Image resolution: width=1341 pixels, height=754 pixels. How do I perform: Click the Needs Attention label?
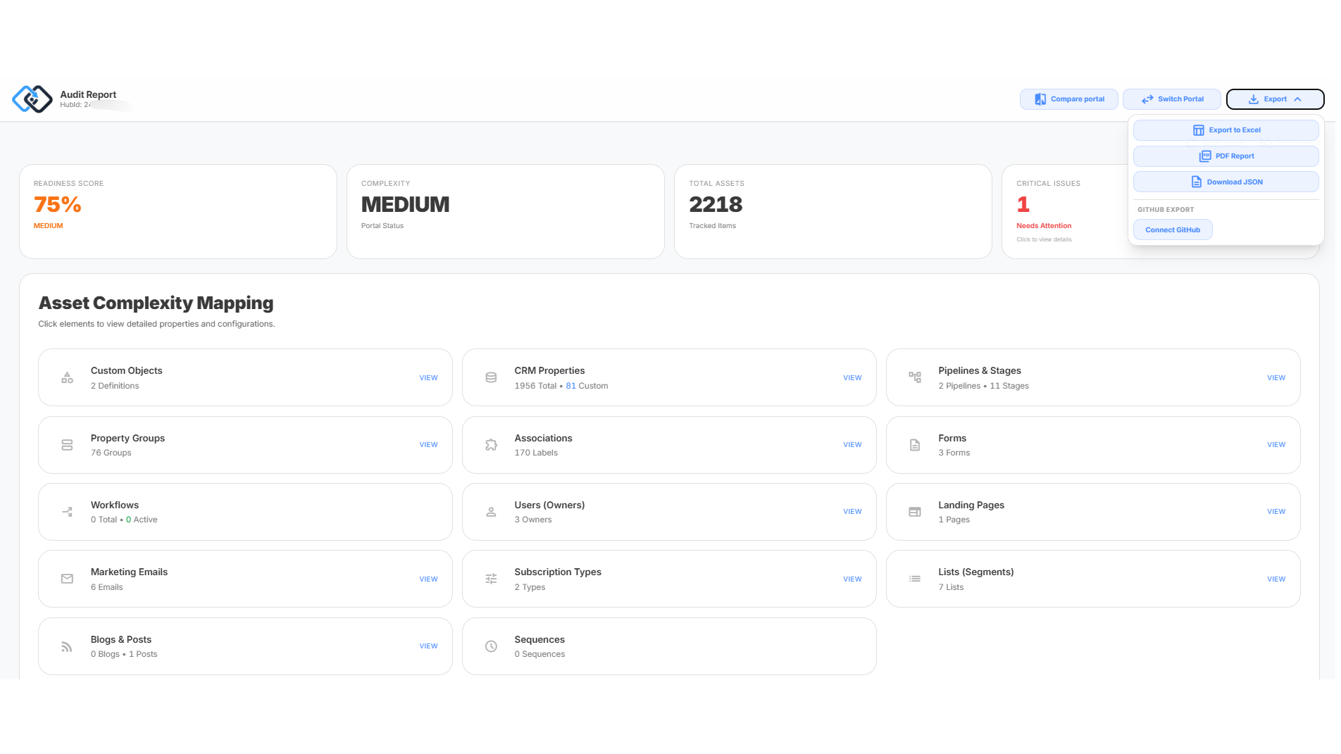click(x=1043, y=226)
